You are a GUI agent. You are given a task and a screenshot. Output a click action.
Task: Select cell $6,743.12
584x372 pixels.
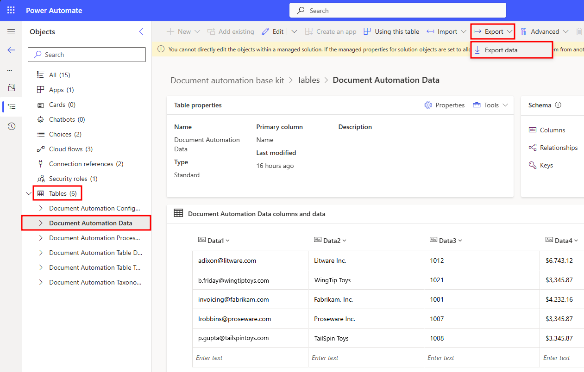click(562, 260)
